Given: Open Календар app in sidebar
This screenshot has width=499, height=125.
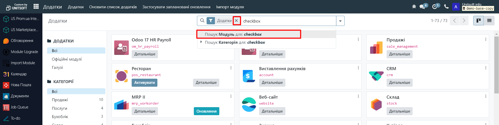Looking at the screenshot, I should coord(19,74).
